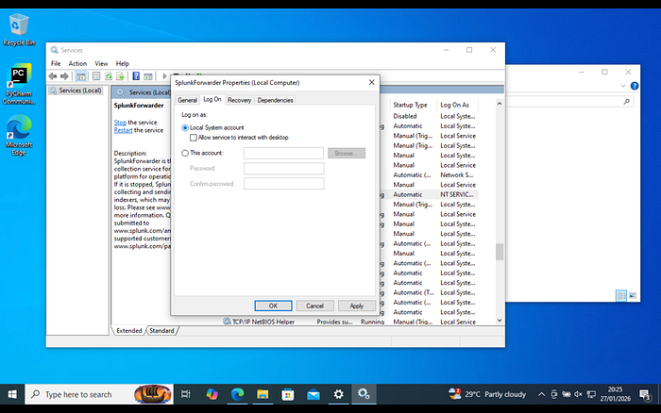Click the blue help icon in background window

point(634,86)
